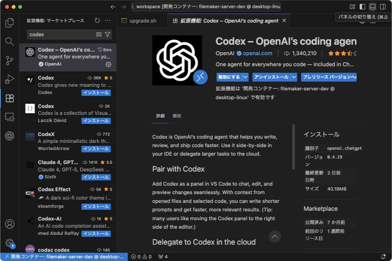
Task: Open the Search view icon
Action: pyautogui.click(x=10, y=41)
